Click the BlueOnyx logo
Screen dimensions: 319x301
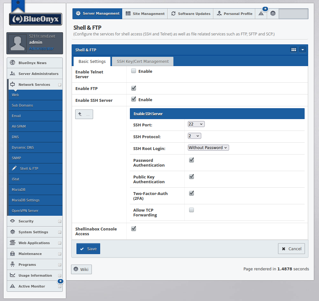point(36,19)
